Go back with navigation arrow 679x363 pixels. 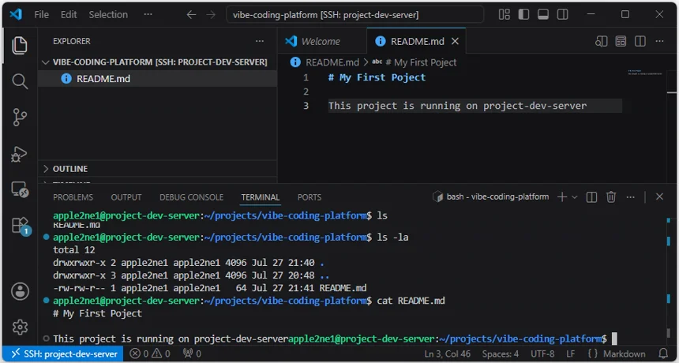[x=191, y=15]
